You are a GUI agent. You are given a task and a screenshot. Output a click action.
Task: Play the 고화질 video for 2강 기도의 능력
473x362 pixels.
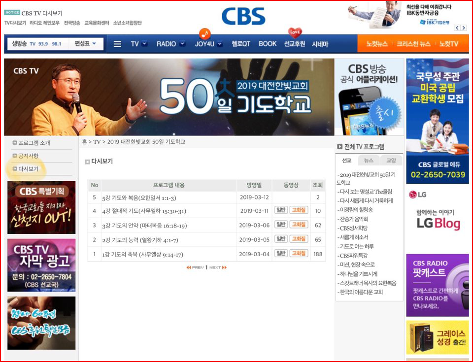pyautogui.click(x=299, y=239)
